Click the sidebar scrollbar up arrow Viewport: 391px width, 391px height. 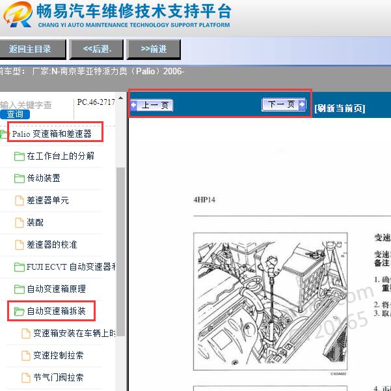click(121, 98)
